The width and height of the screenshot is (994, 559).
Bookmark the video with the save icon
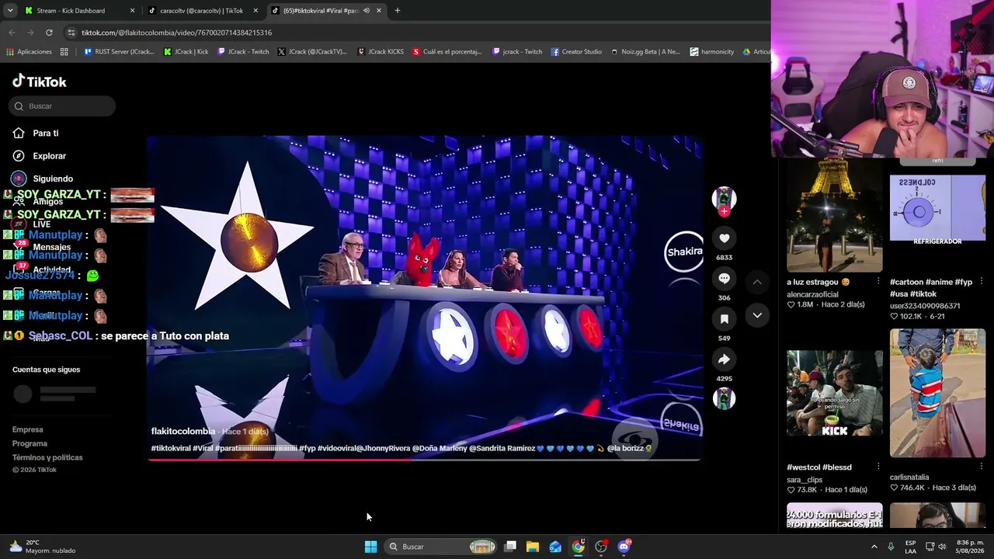724,318
